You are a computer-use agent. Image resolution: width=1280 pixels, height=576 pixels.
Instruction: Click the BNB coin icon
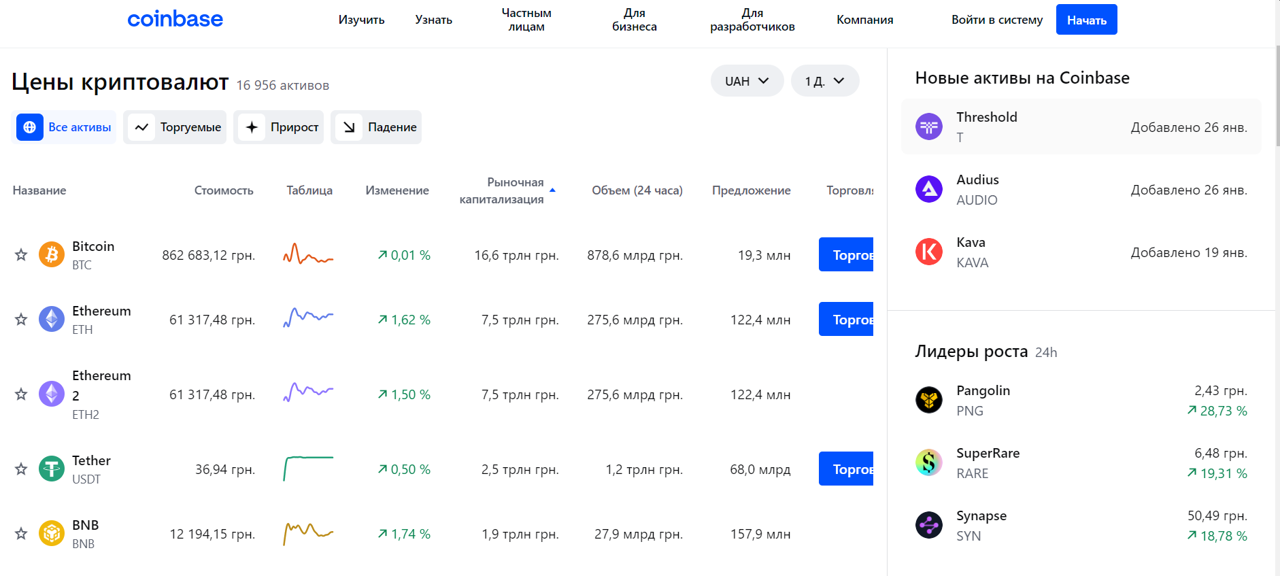coord(52,534)
